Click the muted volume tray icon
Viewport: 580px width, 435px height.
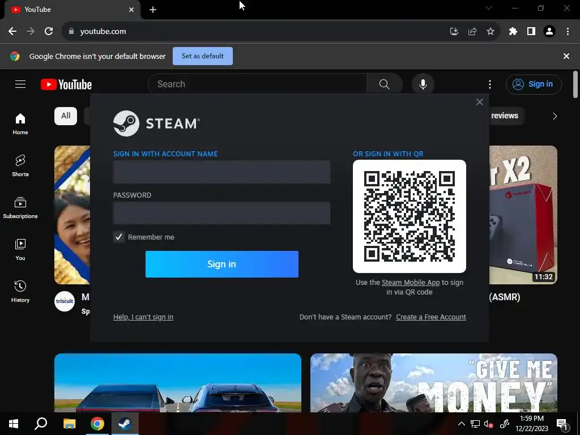[x=489, y=424]
